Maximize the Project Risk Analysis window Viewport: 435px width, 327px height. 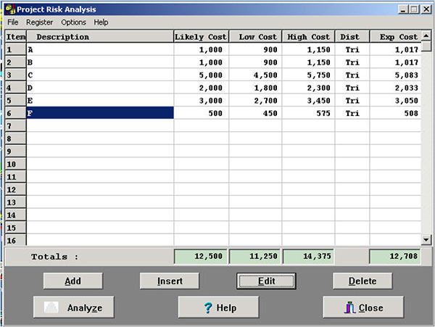(414, 9)
